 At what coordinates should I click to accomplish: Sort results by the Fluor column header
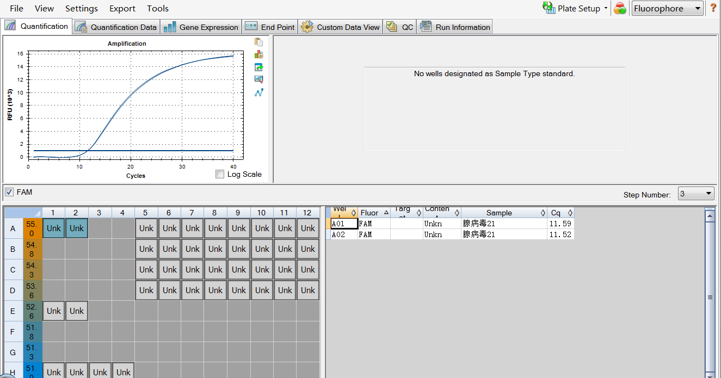[x=374, y=213]
